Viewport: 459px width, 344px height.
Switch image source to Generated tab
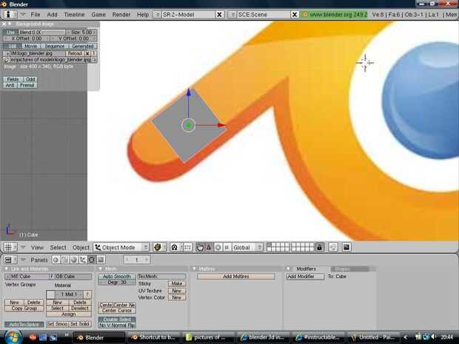[x=83, y=46]
